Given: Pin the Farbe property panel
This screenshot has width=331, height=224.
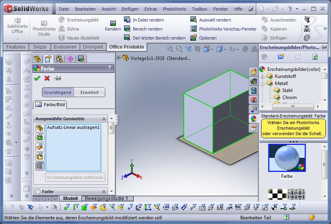Looking at the screenshot, I should [x=57, y=78].
